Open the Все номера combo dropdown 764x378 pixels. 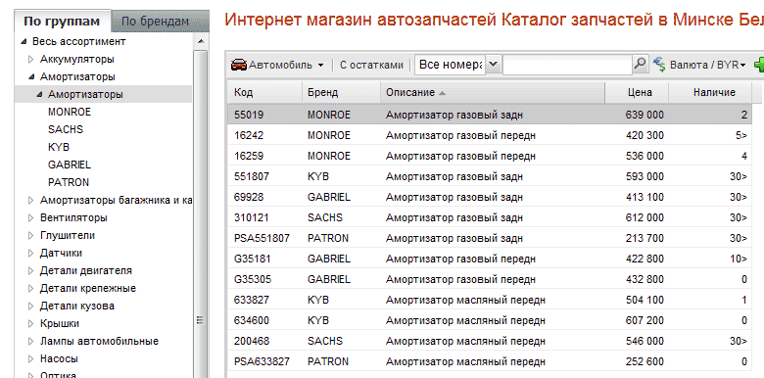(x=494, y=65)
